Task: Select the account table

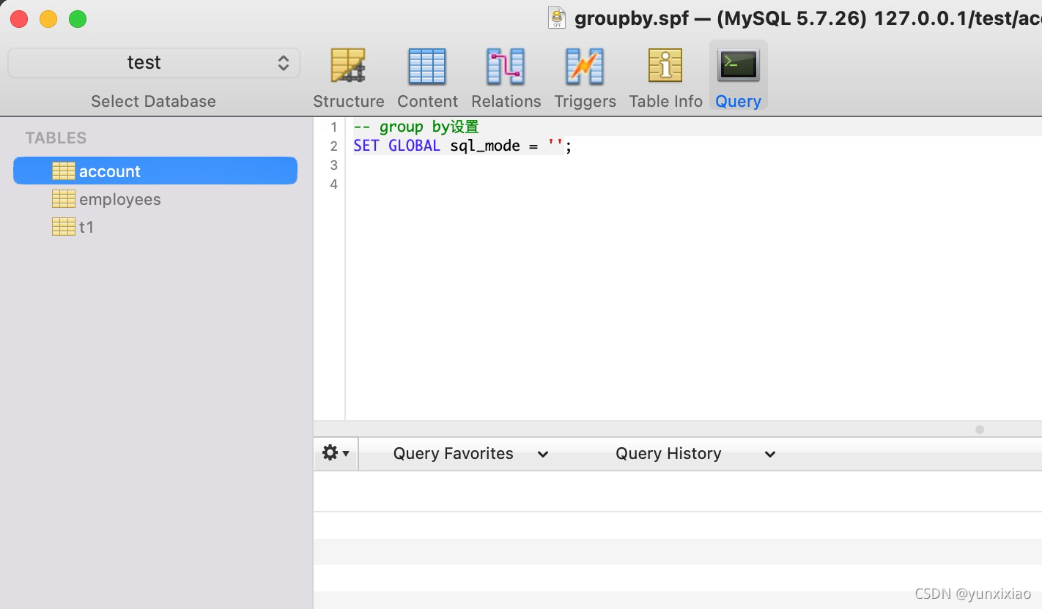Action: tap(110, 171)
